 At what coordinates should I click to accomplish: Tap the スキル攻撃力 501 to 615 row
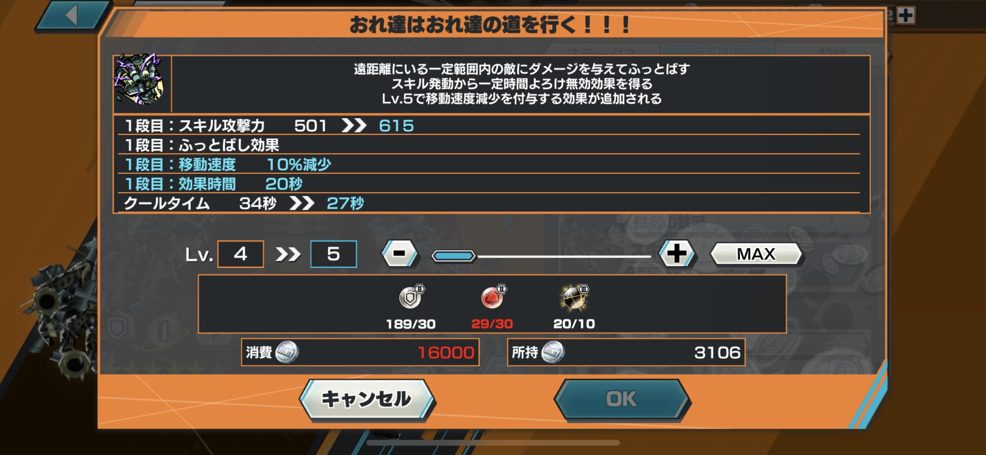click(x=489, y=126)
